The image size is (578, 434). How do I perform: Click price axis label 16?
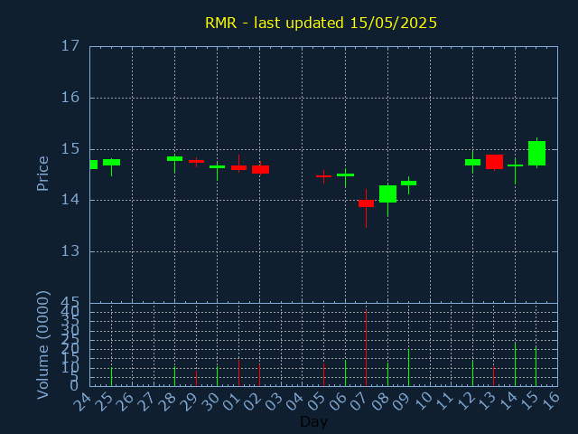pos(70,98)
